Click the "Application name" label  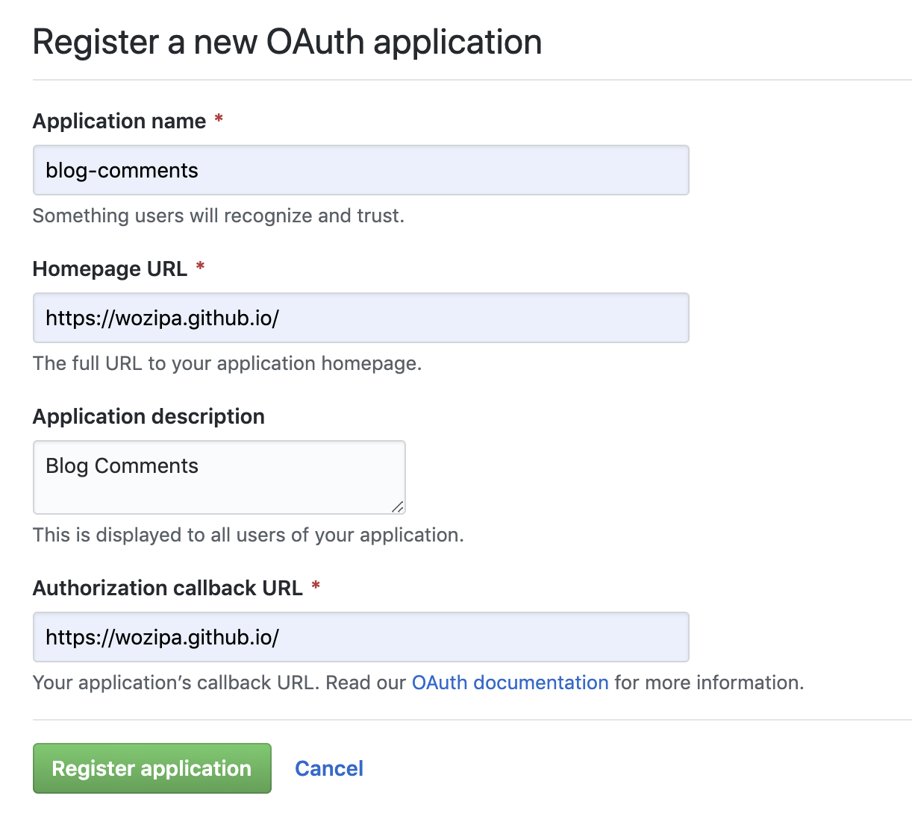point(119,121)
